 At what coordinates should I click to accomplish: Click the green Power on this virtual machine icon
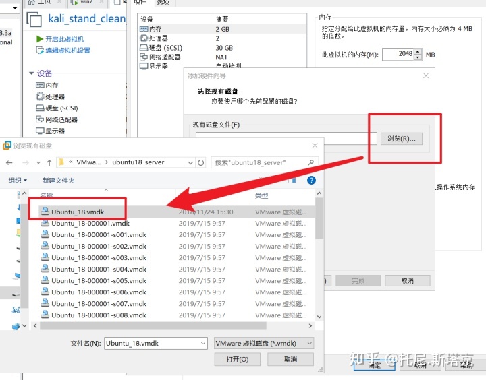39,39
